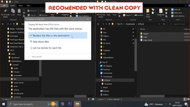Choose Skip these files option
The image size is (190, 107).
tap(39, 42)
